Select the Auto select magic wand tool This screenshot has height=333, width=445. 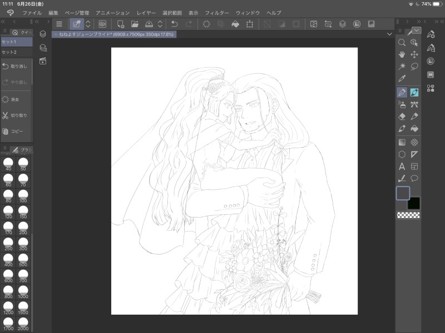click(402, 67)
